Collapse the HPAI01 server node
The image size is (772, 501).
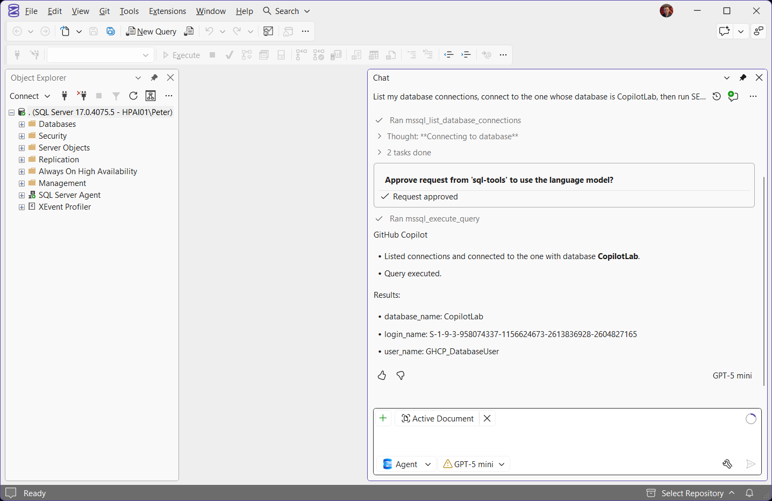pyautogui.click(x=11, y=112)
